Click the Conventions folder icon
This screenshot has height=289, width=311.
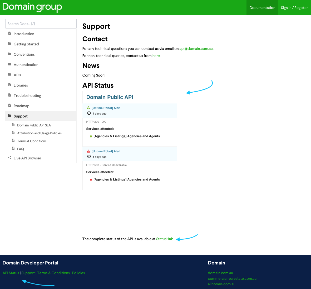(x=9, y=54)
